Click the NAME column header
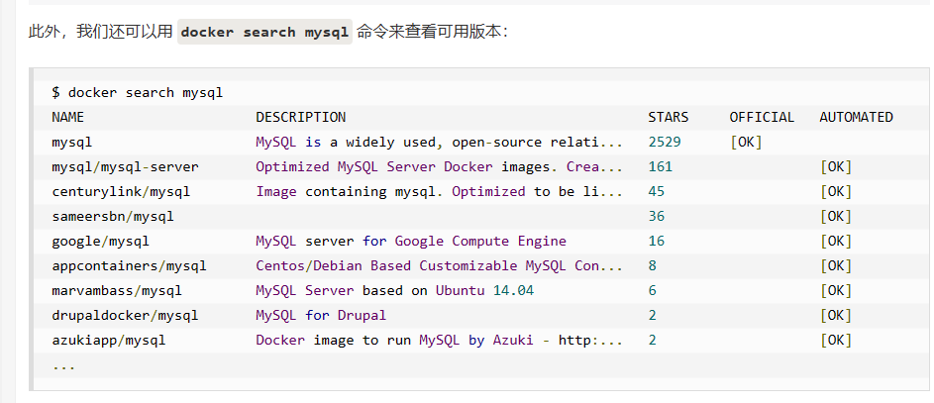Image resolution: width=934 pixels, height=403 pixels. coord(68,117)
